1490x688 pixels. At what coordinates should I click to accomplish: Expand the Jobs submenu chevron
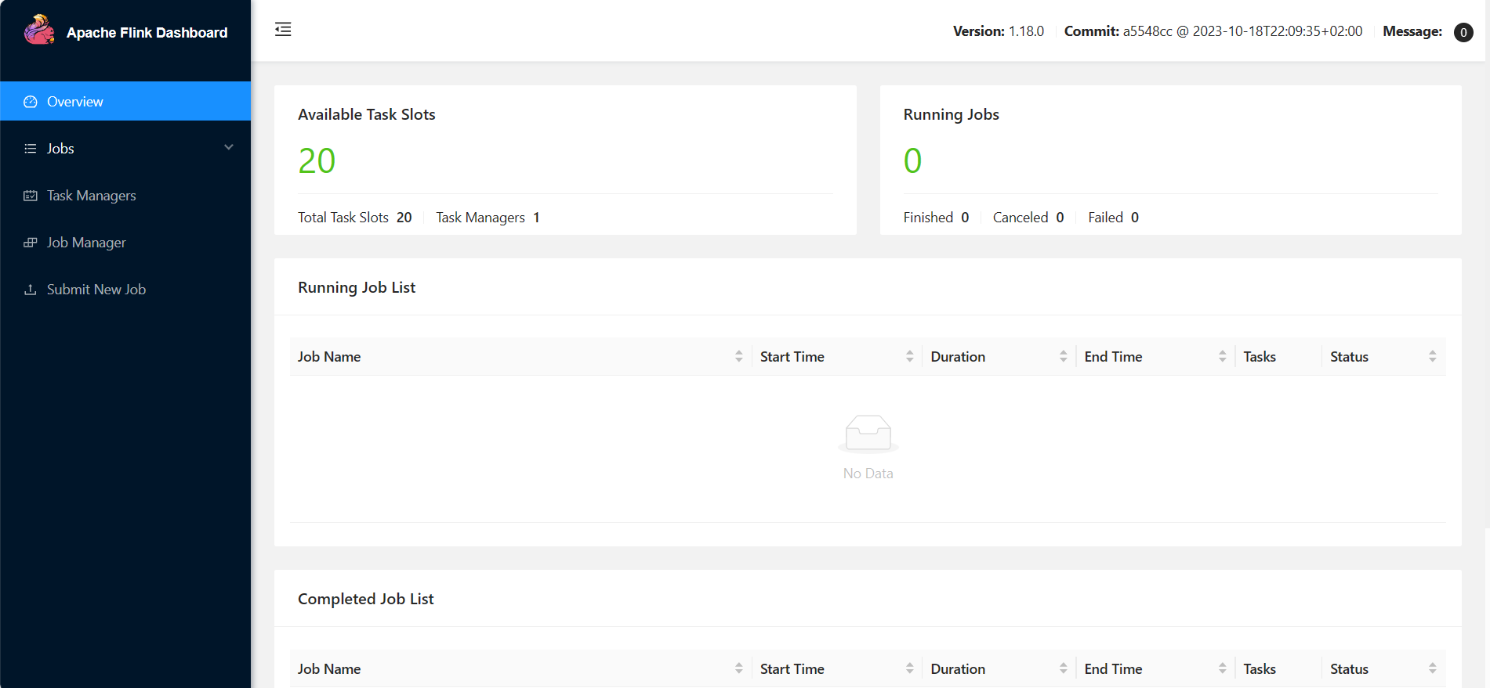tap(229, 147)
